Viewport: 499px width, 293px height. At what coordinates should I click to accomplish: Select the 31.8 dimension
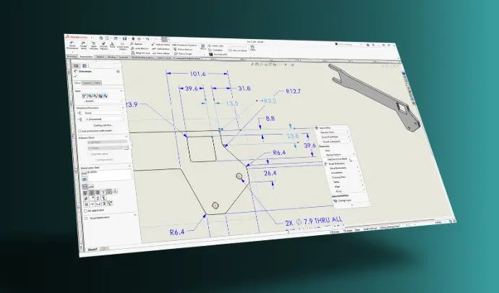click(244, 88)
